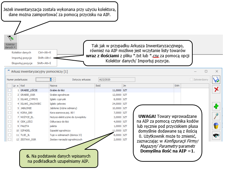Check the box for TUJE_3L row
The width and height of the screenshot is (227, 172).
[10, 135]
